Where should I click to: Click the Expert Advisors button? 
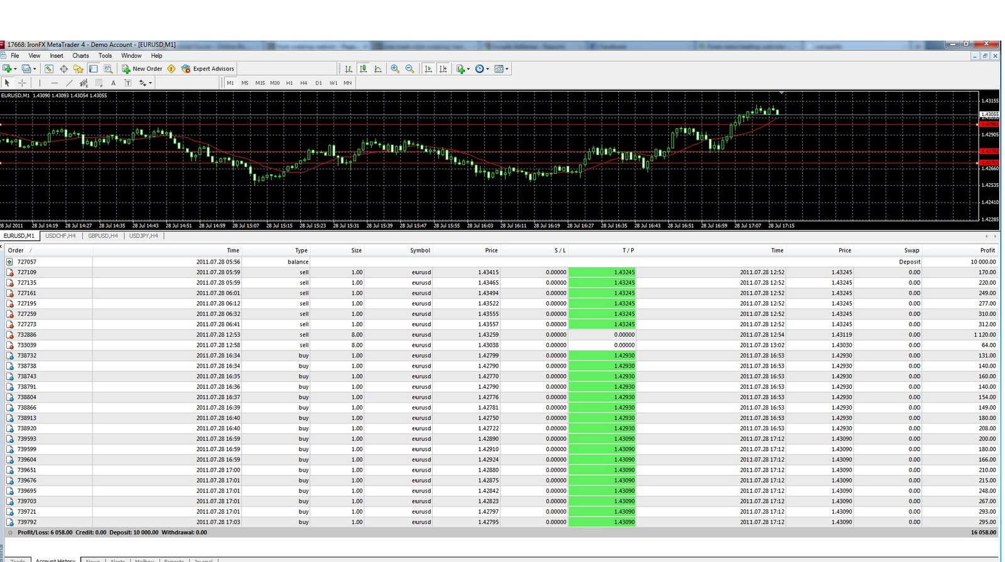[x=208, y=69]
